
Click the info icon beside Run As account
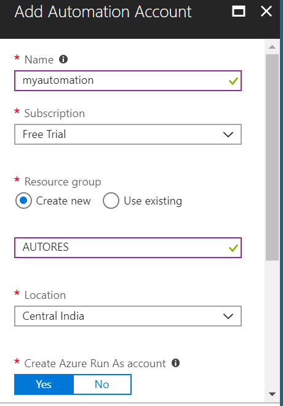[x=175, y=363]
